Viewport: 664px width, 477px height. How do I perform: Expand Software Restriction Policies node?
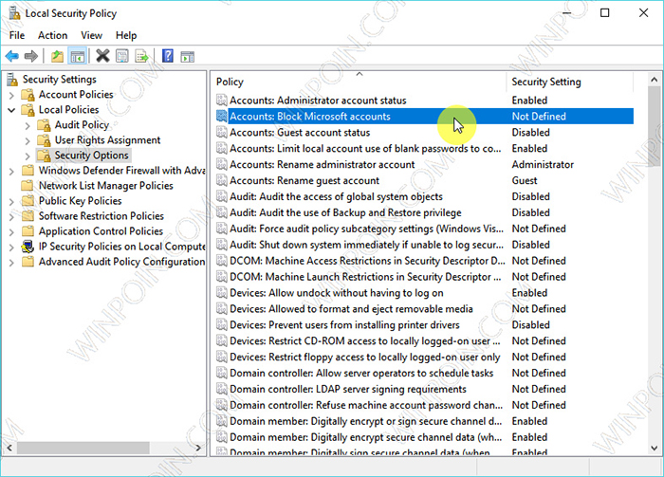[11, 217]
